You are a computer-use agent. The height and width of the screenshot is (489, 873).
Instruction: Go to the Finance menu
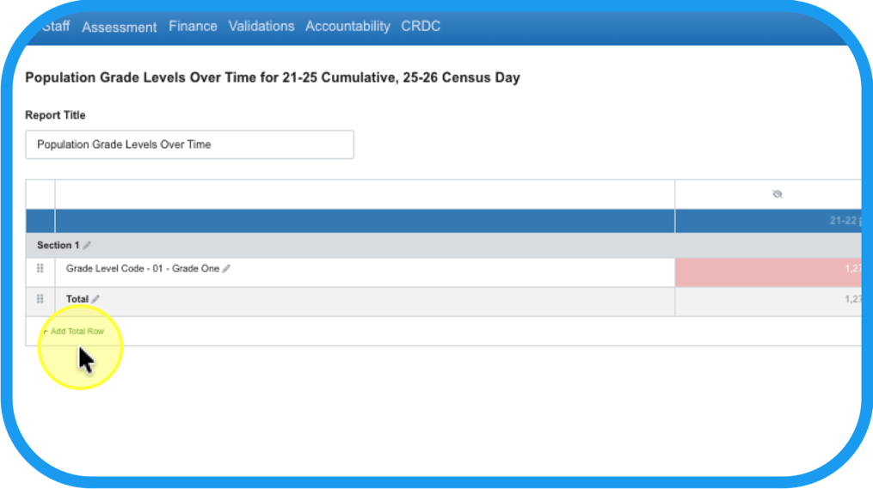coord(193,27)
